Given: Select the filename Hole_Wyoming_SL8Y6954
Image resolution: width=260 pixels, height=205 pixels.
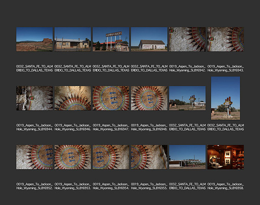Looking at the screenshot, I should (x=111, y=186).
